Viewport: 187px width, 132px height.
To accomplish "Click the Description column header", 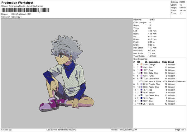I will 154,62.
